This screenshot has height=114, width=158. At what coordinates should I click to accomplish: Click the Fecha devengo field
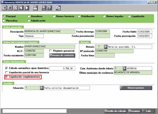[102, 32]
